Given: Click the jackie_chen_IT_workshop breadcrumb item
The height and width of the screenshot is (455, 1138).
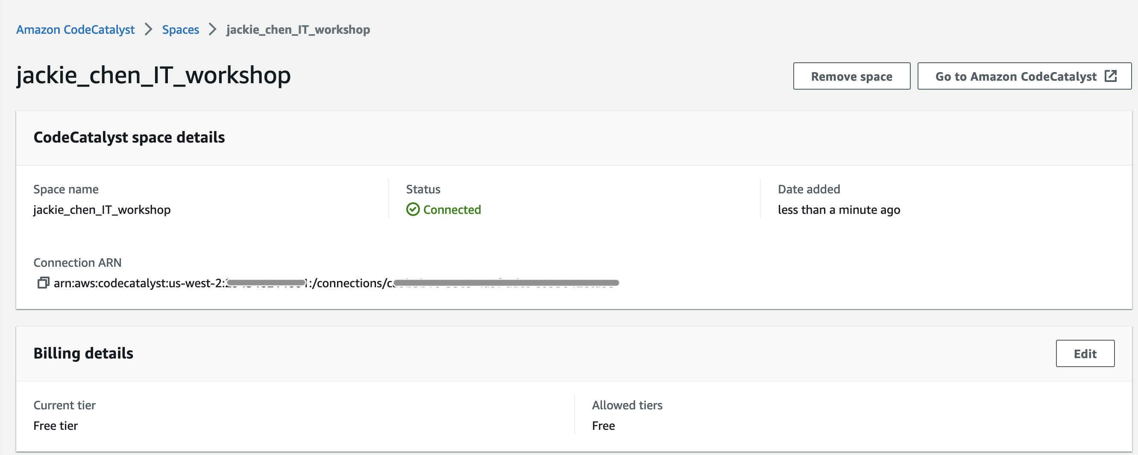Looking at the screenshot, I should pyautogui.click(x=298, y=29).
